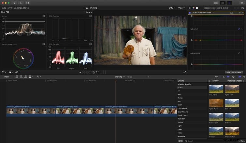The image size is (246, 143).
Task: Open the timeline Index button
Action: 7,77
